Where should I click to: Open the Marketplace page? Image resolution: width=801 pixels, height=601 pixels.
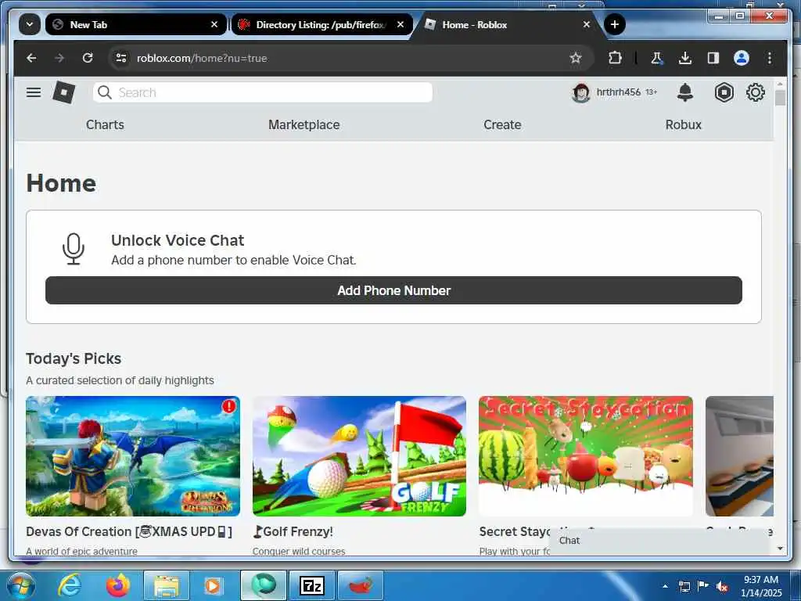304,124
